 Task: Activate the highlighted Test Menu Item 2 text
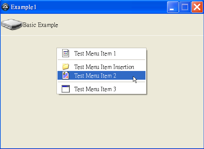(95, 76)
